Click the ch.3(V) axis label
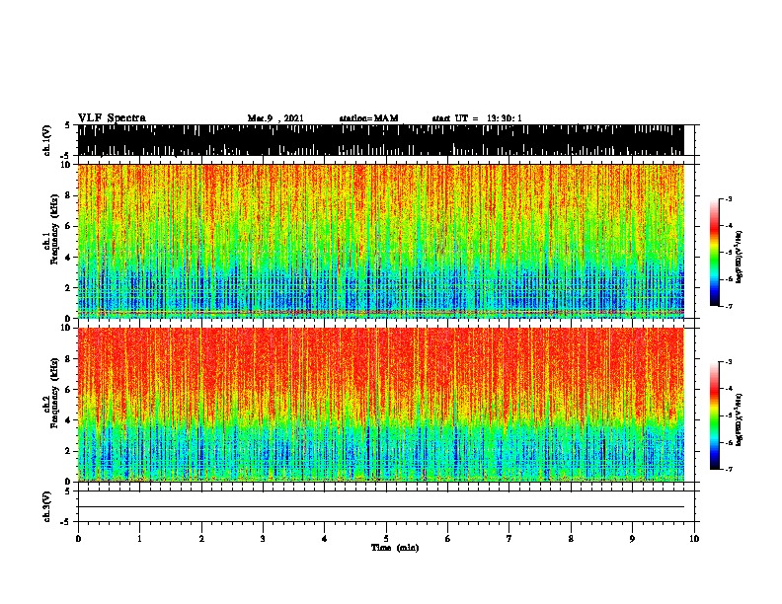This screenshot has width=782, height=604. click(47, 506)
